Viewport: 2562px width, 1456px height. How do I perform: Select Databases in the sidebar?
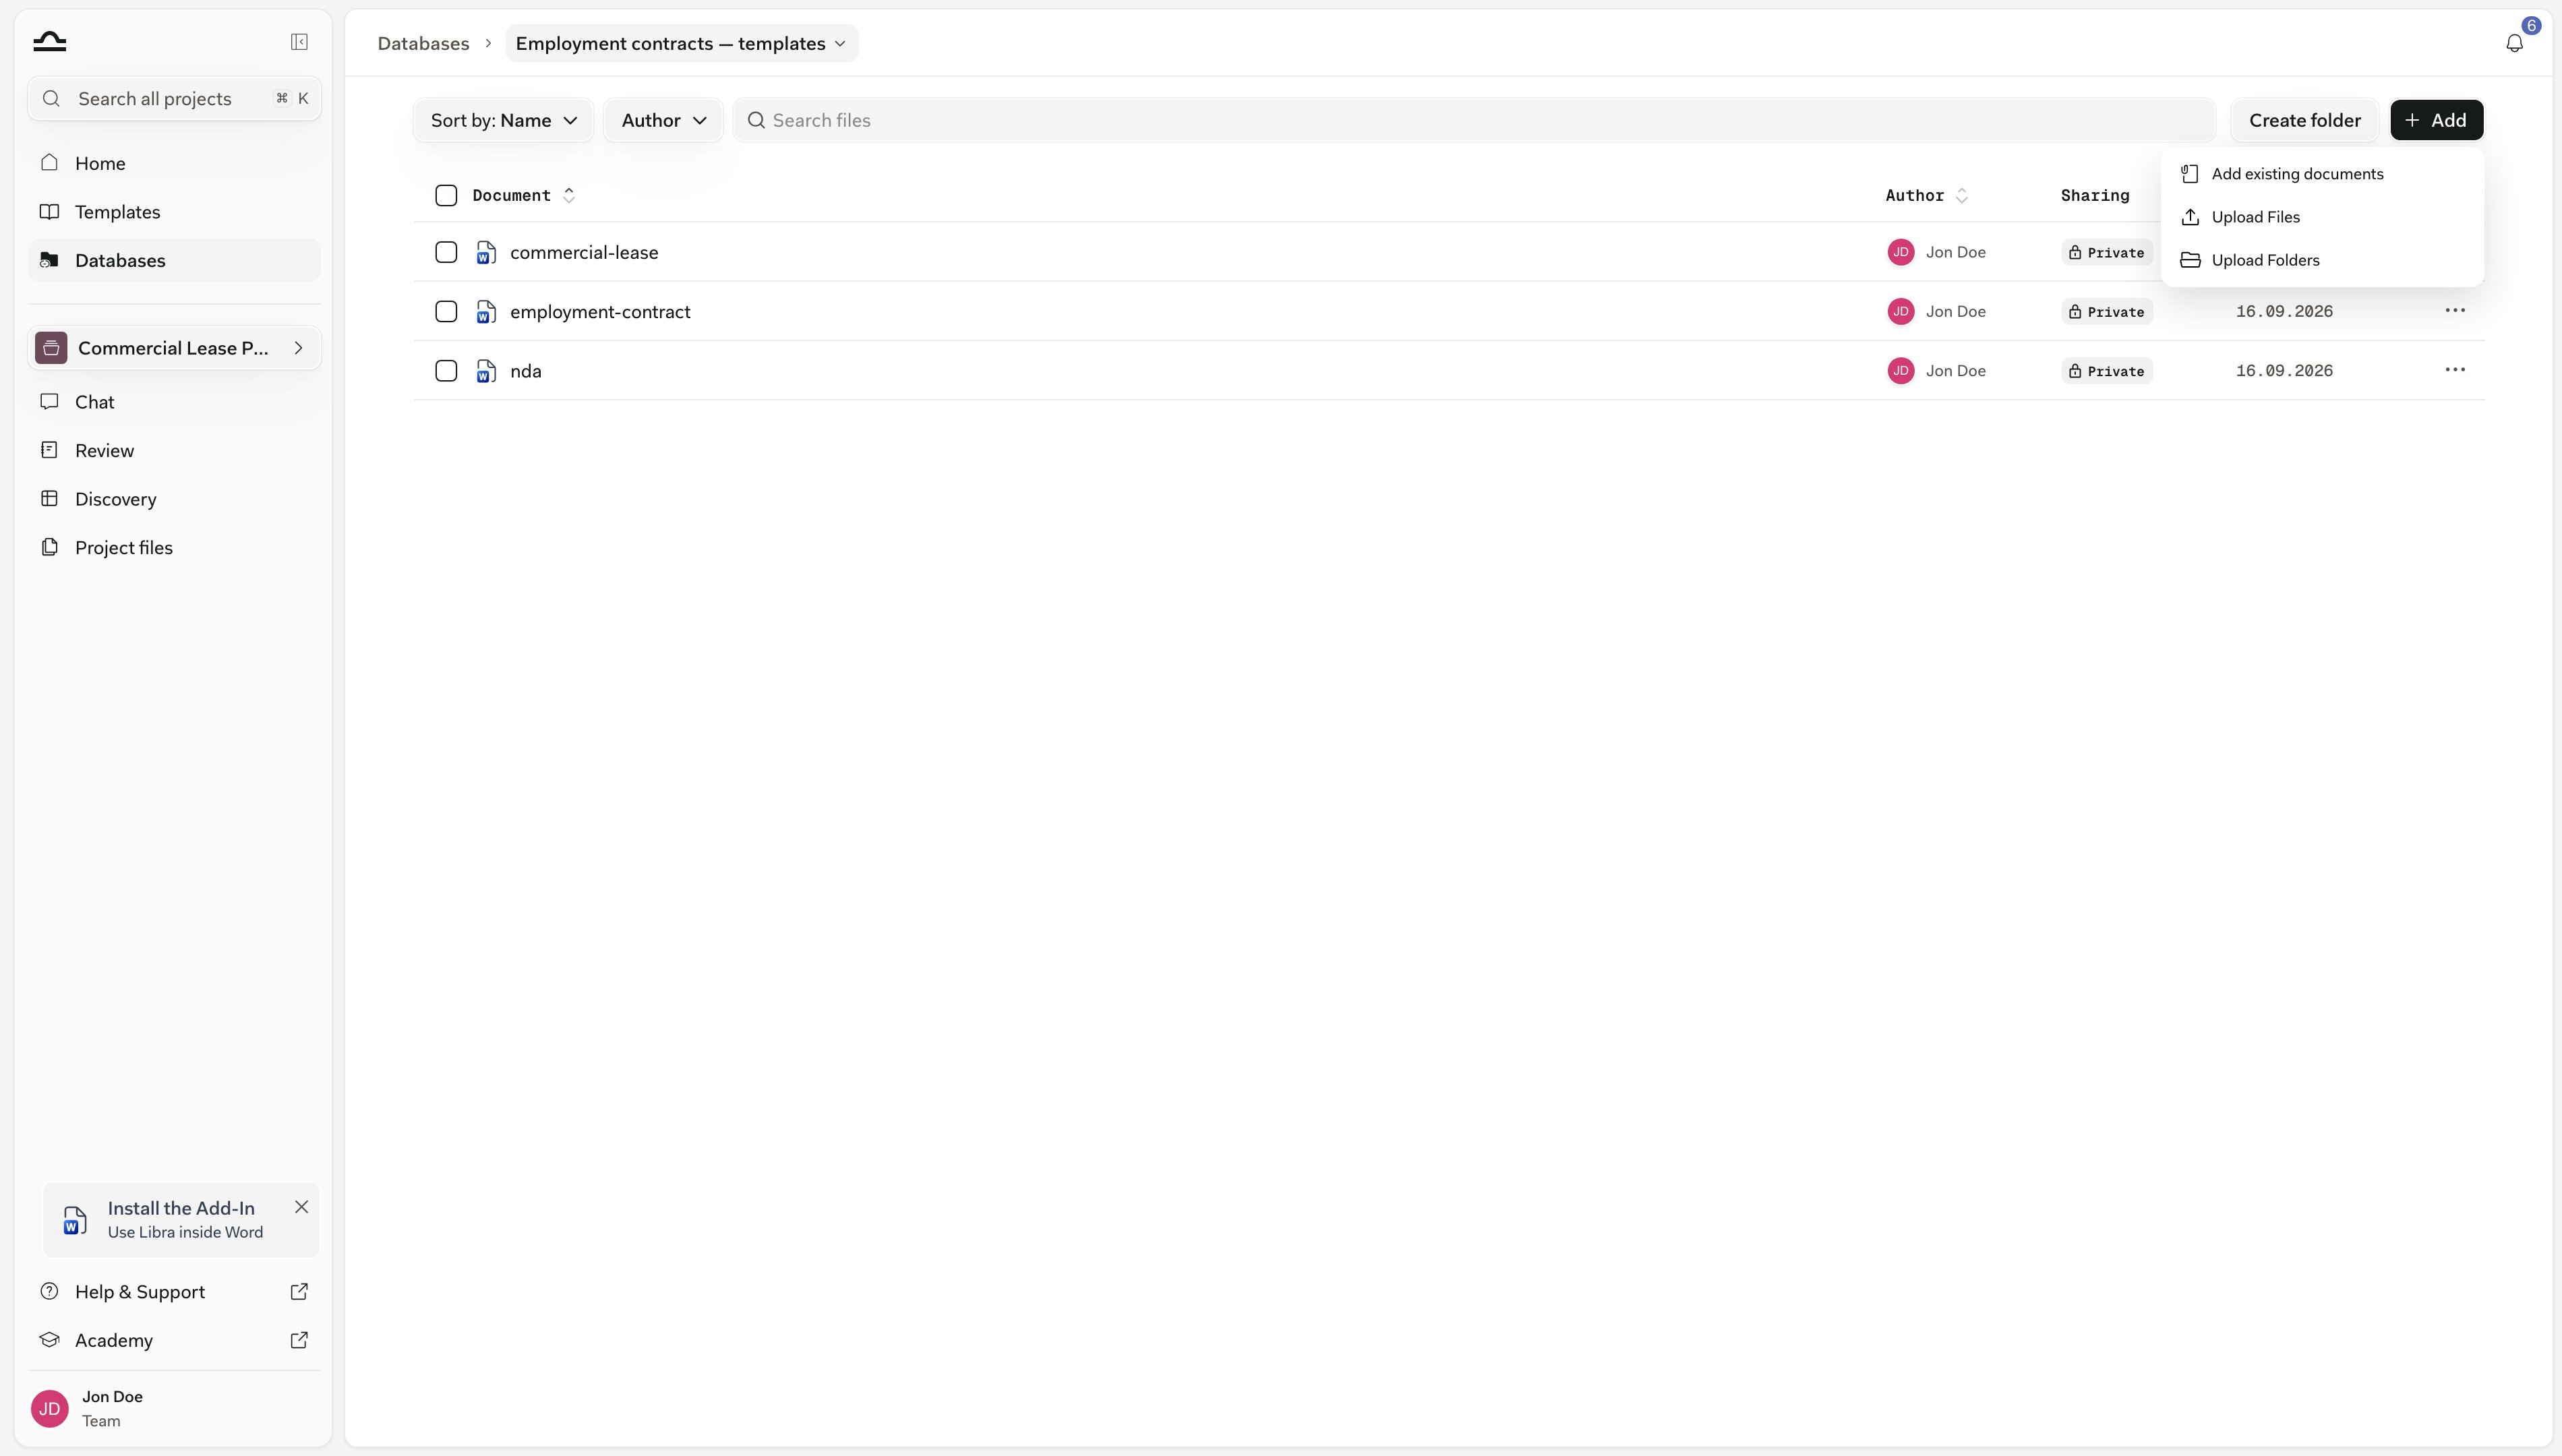click(174, 261)
